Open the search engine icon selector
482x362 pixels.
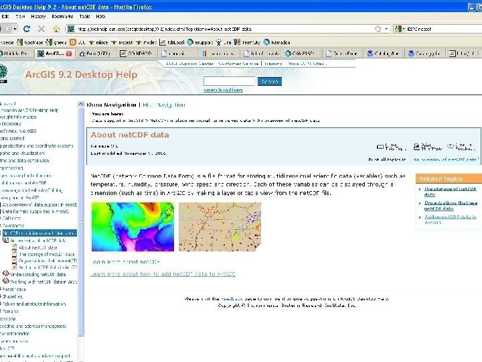pos(400,29)
